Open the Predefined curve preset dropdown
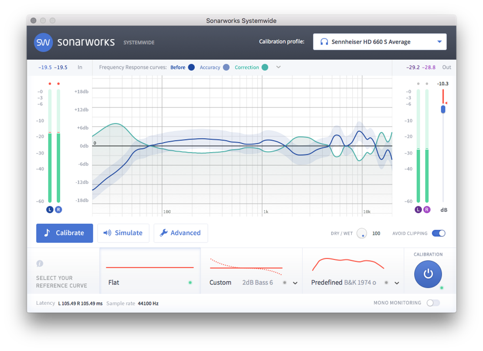The height and width of the screenshot is (351, 483). (397, 283)
